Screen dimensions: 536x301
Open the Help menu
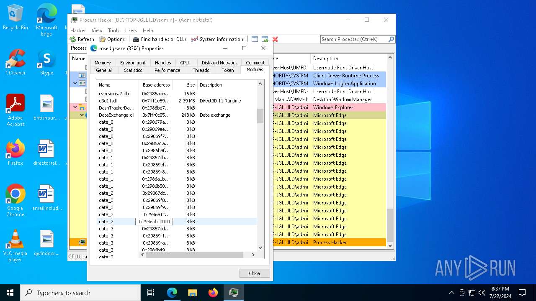coord(148,30)
